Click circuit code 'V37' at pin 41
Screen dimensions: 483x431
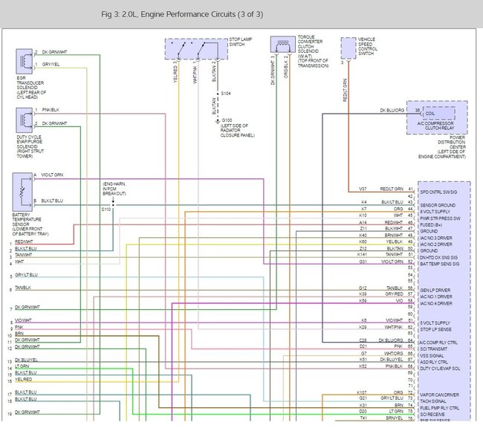(x=363, y=189)
